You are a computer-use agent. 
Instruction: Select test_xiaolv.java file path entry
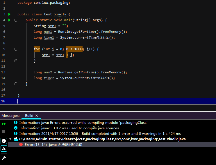(x=102, y=139)
